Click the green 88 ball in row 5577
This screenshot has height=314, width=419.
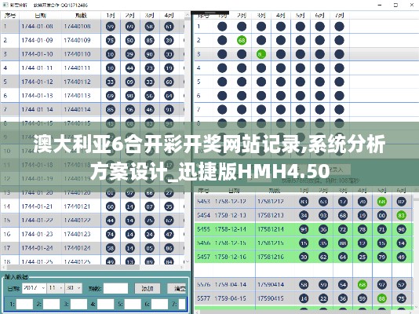(382, 298)
